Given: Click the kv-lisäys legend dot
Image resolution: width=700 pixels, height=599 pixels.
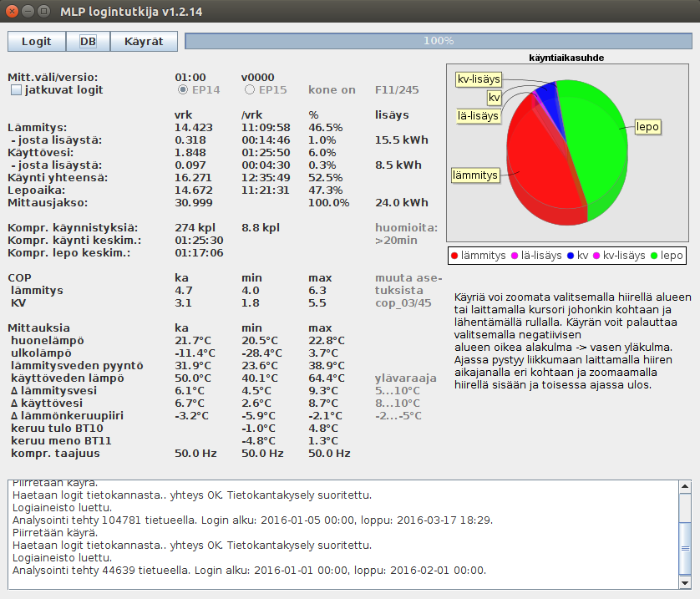Looking at the screenshot, I should click(596, 256).
